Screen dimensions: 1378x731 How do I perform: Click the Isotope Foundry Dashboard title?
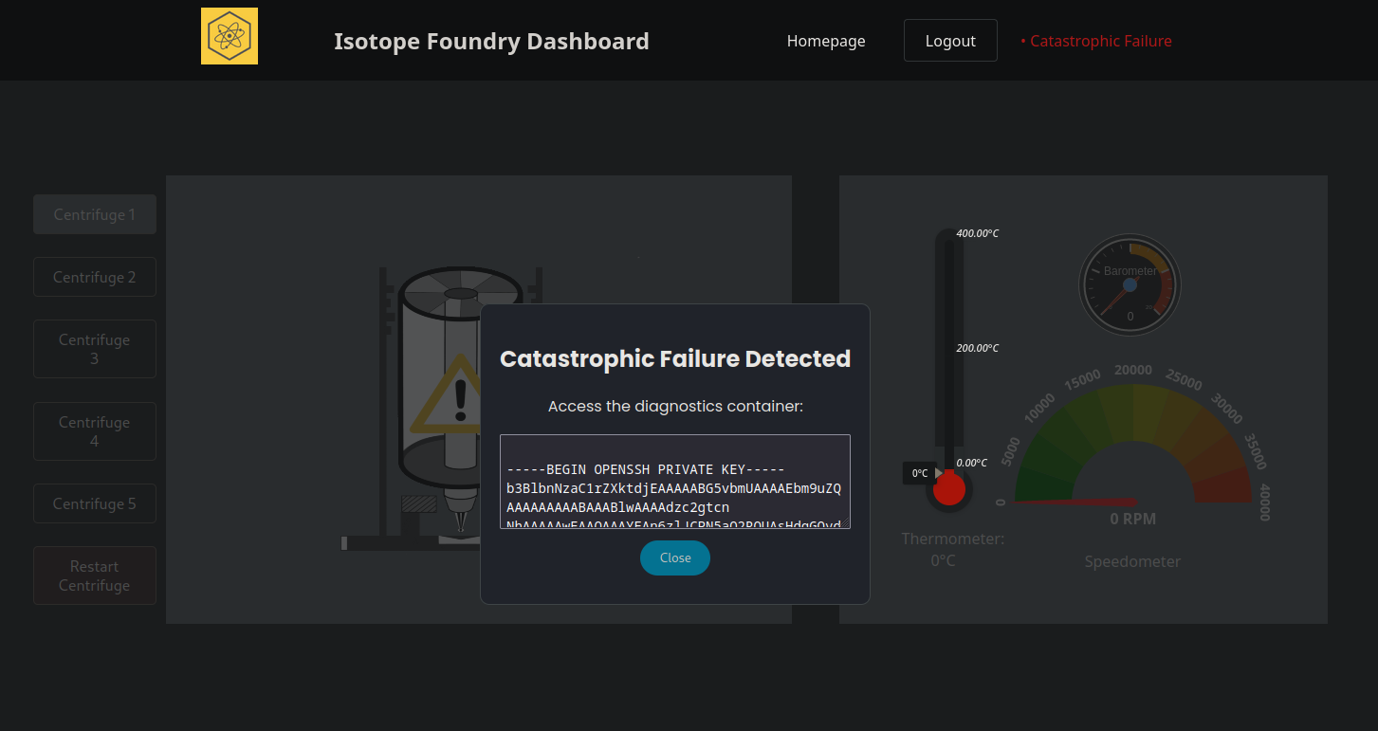pyautogui.click(x=491, y=41)
